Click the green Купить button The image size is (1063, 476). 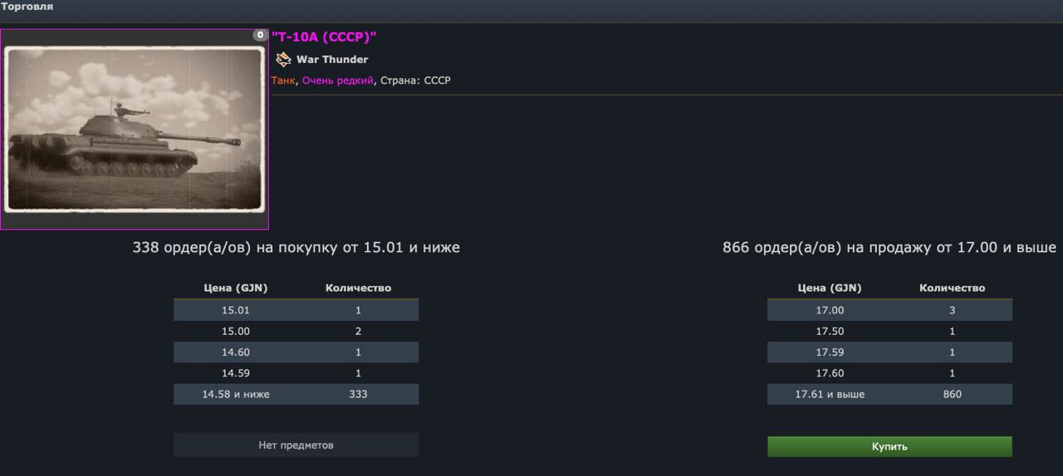(889, 446)
